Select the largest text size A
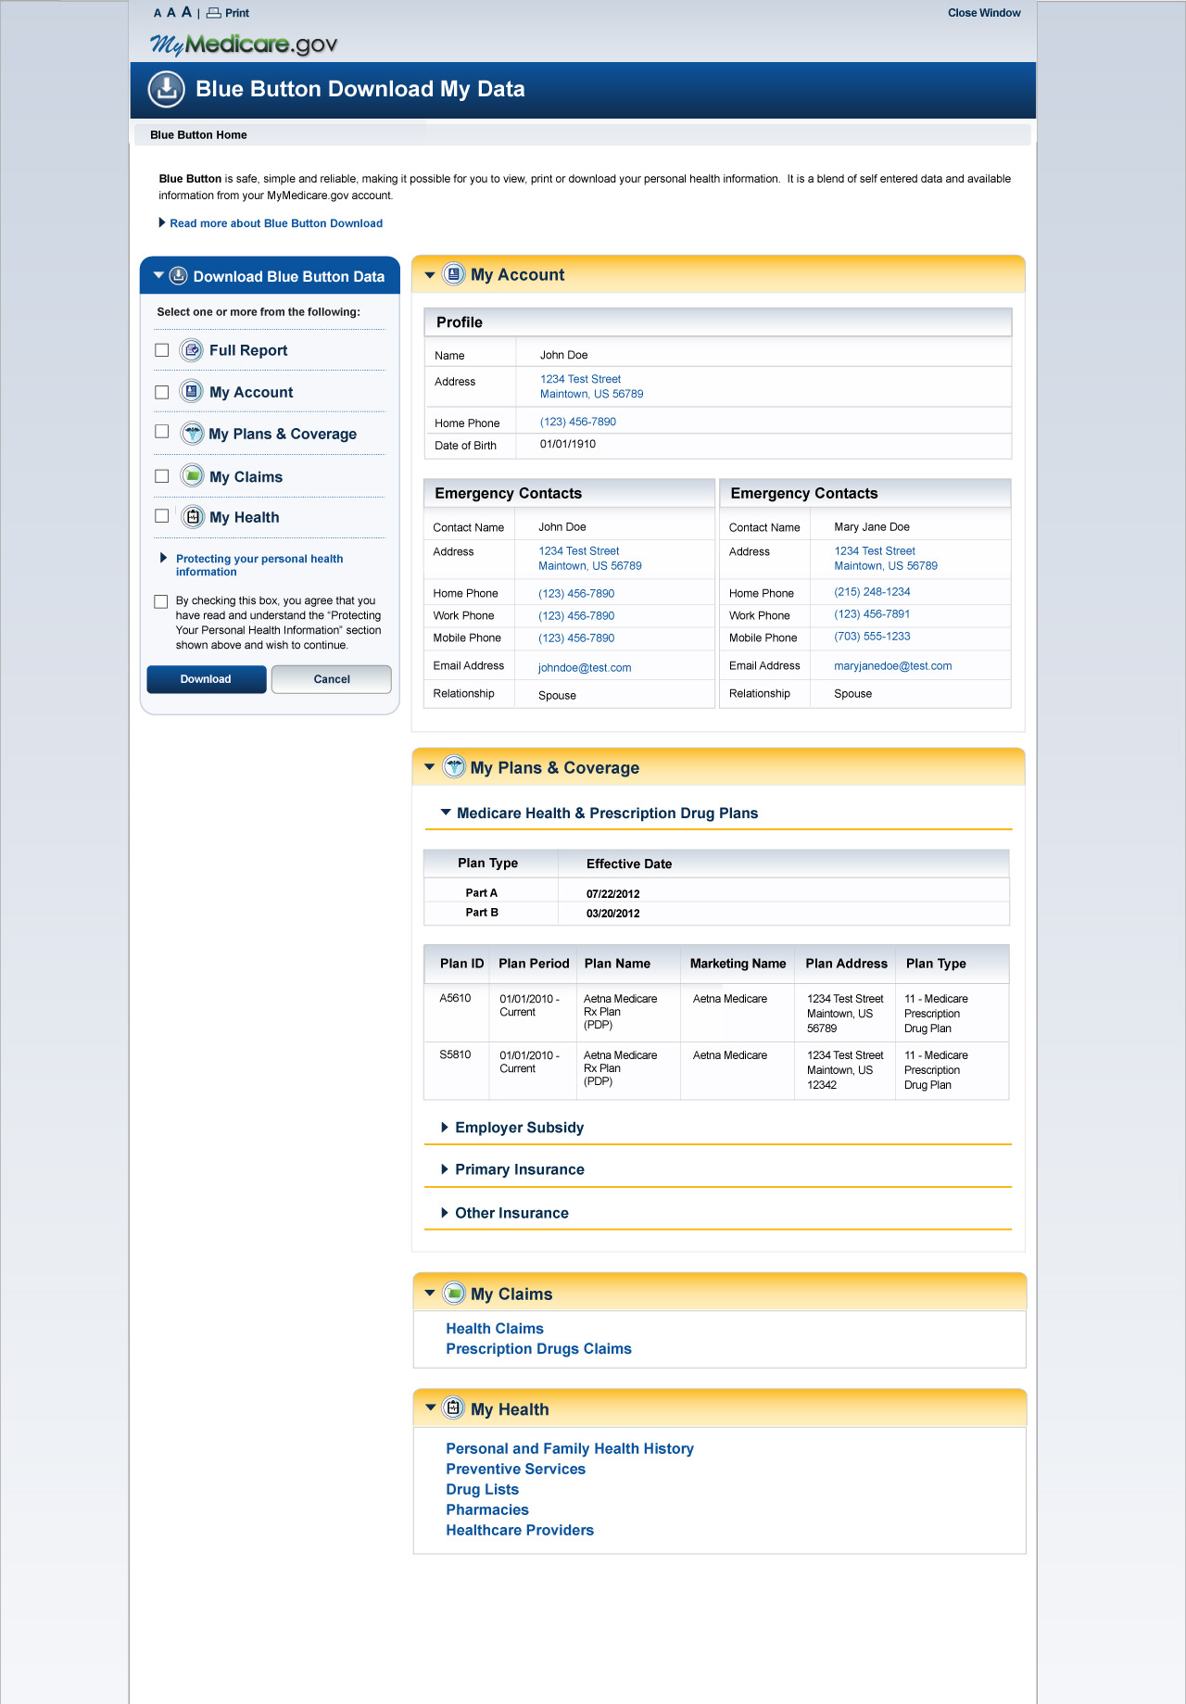This screenshot has height=1704, width=1186. tap(186, 12)
